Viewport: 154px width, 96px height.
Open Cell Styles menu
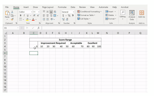[84, 19]
